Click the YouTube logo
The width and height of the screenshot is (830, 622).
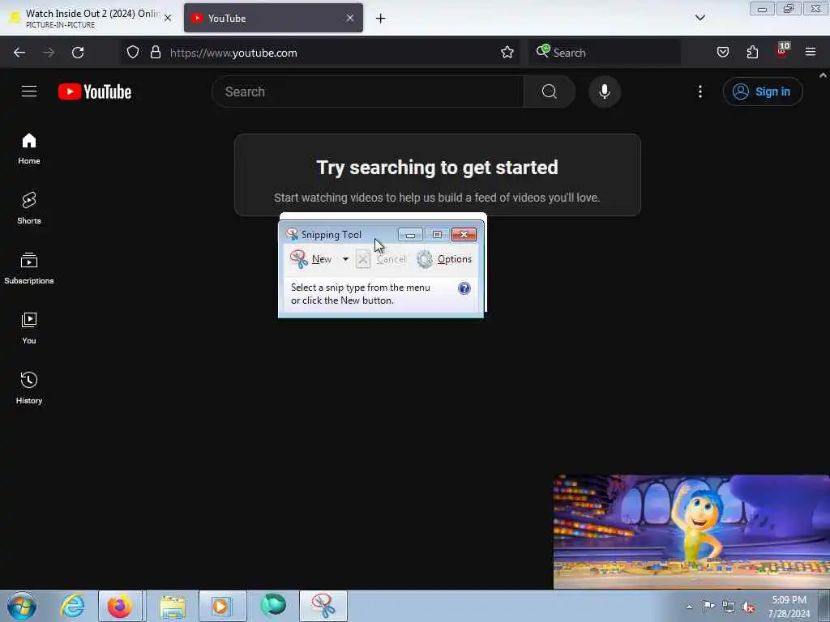coord(95,92)
